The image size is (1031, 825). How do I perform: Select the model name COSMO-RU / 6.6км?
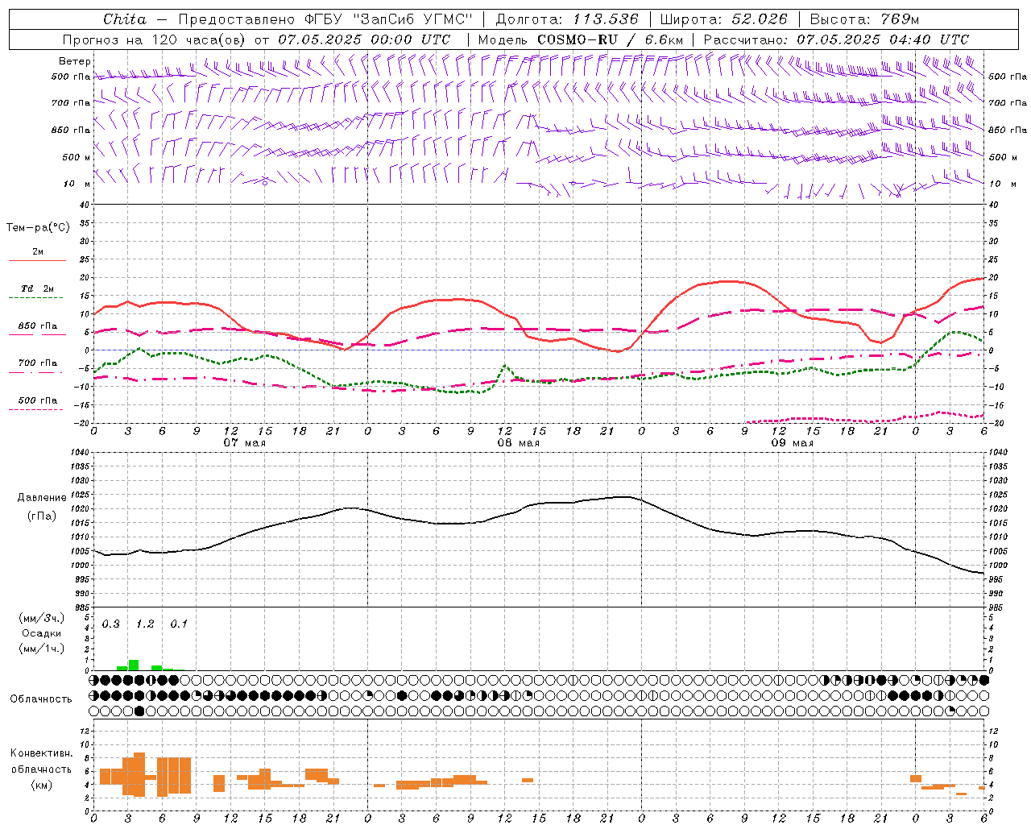click(610, 39)
